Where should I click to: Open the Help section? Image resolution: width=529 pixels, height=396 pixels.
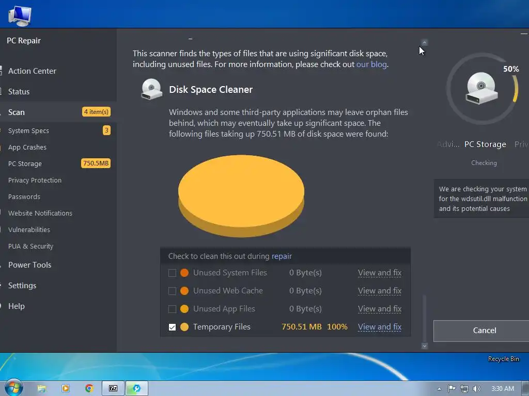click(17, 306)
